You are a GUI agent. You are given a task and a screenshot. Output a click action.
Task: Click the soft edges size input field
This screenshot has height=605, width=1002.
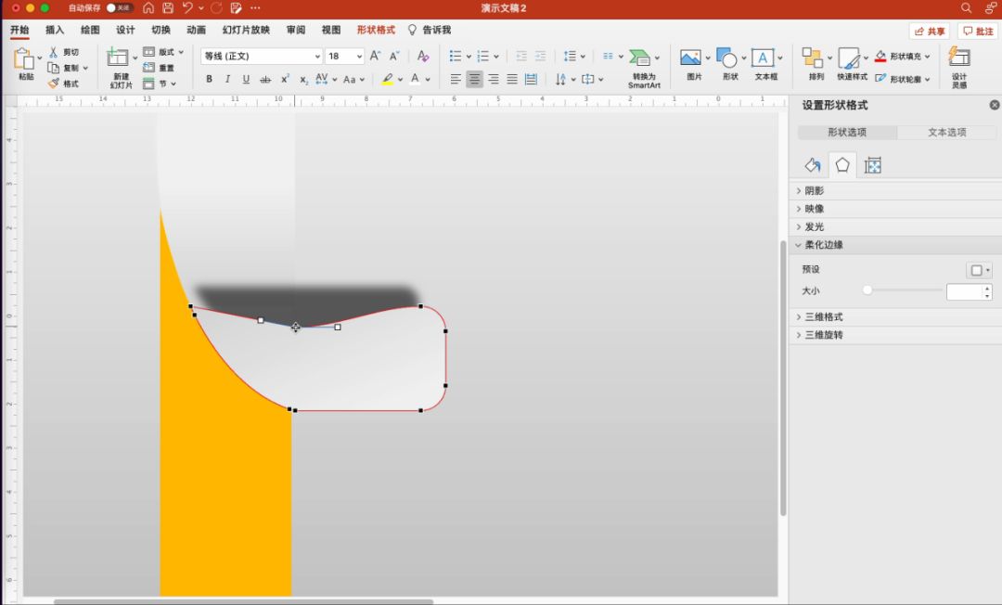[964, 292]
